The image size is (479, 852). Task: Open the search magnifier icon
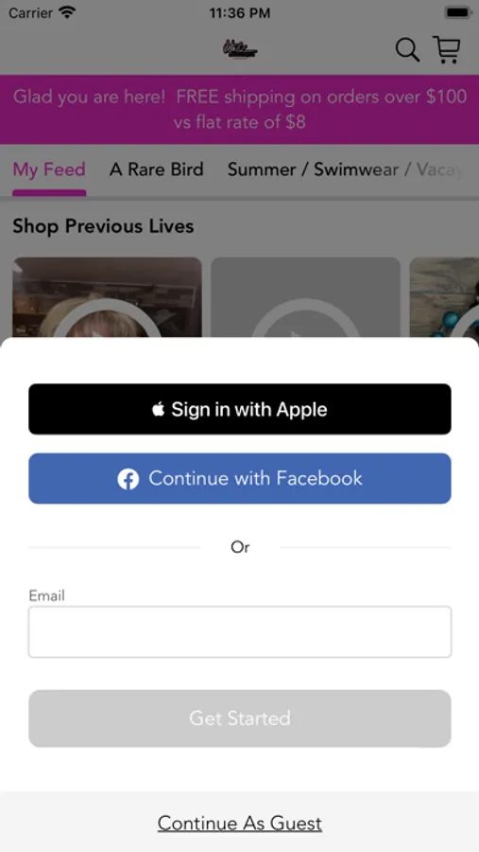407,50
